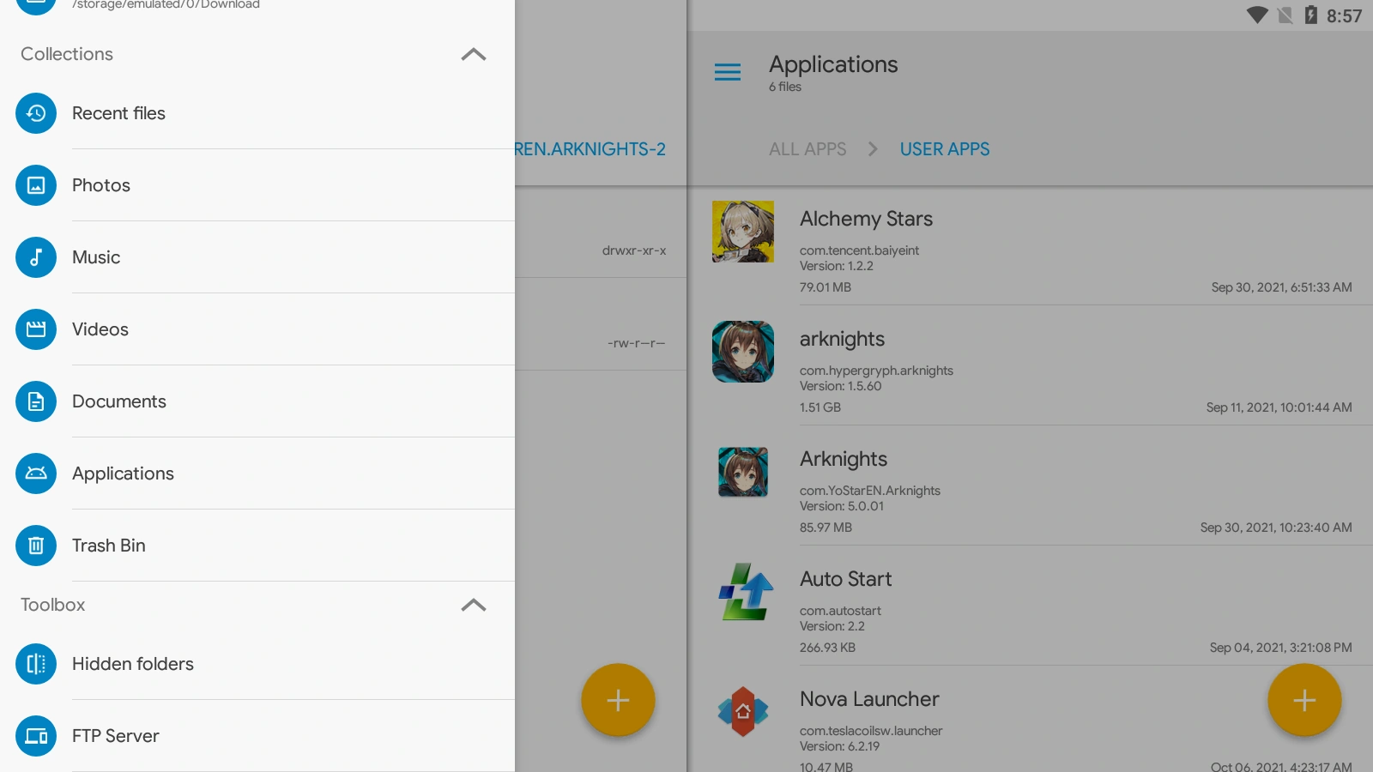
Task: Tap the com.hypergryph.arknights app icon
Action: point(743,352)
